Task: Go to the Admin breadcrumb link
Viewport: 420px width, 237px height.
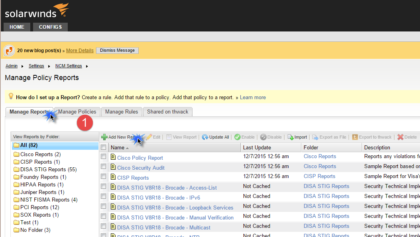Action: 12,66
